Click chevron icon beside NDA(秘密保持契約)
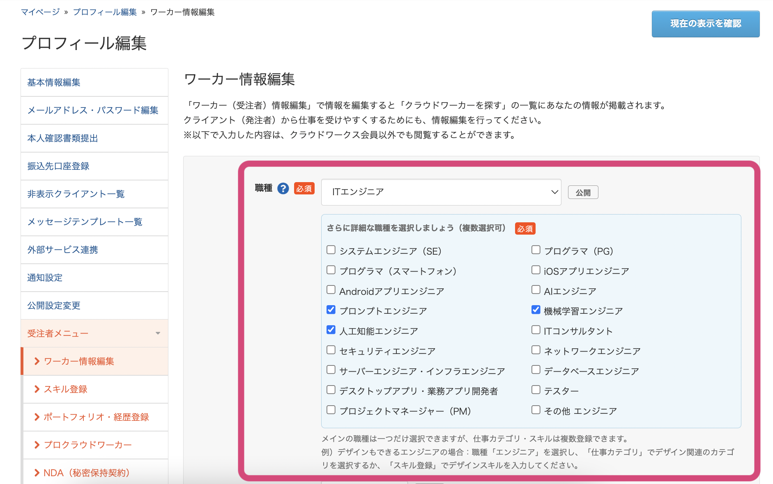The image size is (773, 484). 37,473
